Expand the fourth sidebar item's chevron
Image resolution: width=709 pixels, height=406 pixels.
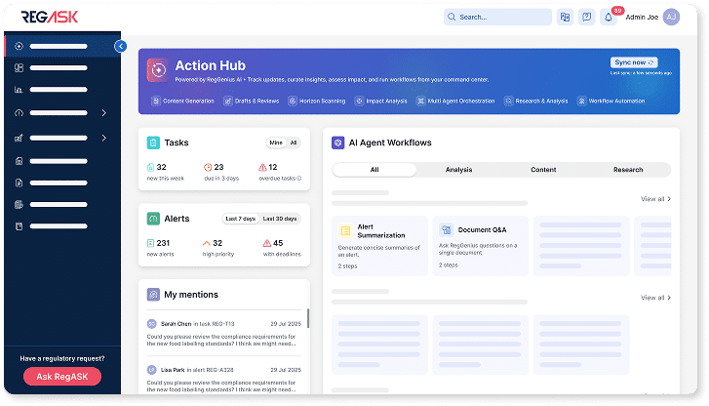104,112
